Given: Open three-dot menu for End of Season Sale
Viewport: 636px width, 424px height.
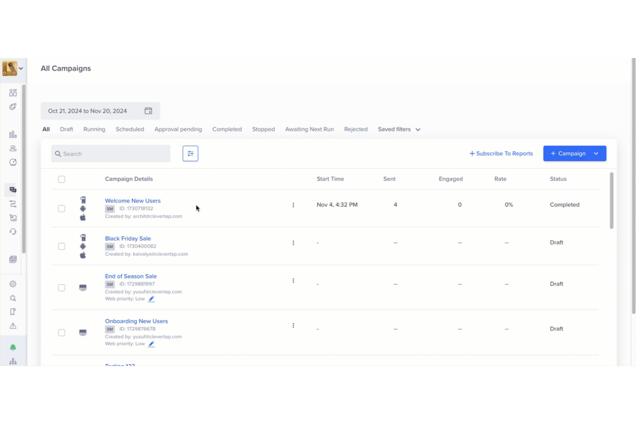Looking at the screenshot, I should 294,281.
